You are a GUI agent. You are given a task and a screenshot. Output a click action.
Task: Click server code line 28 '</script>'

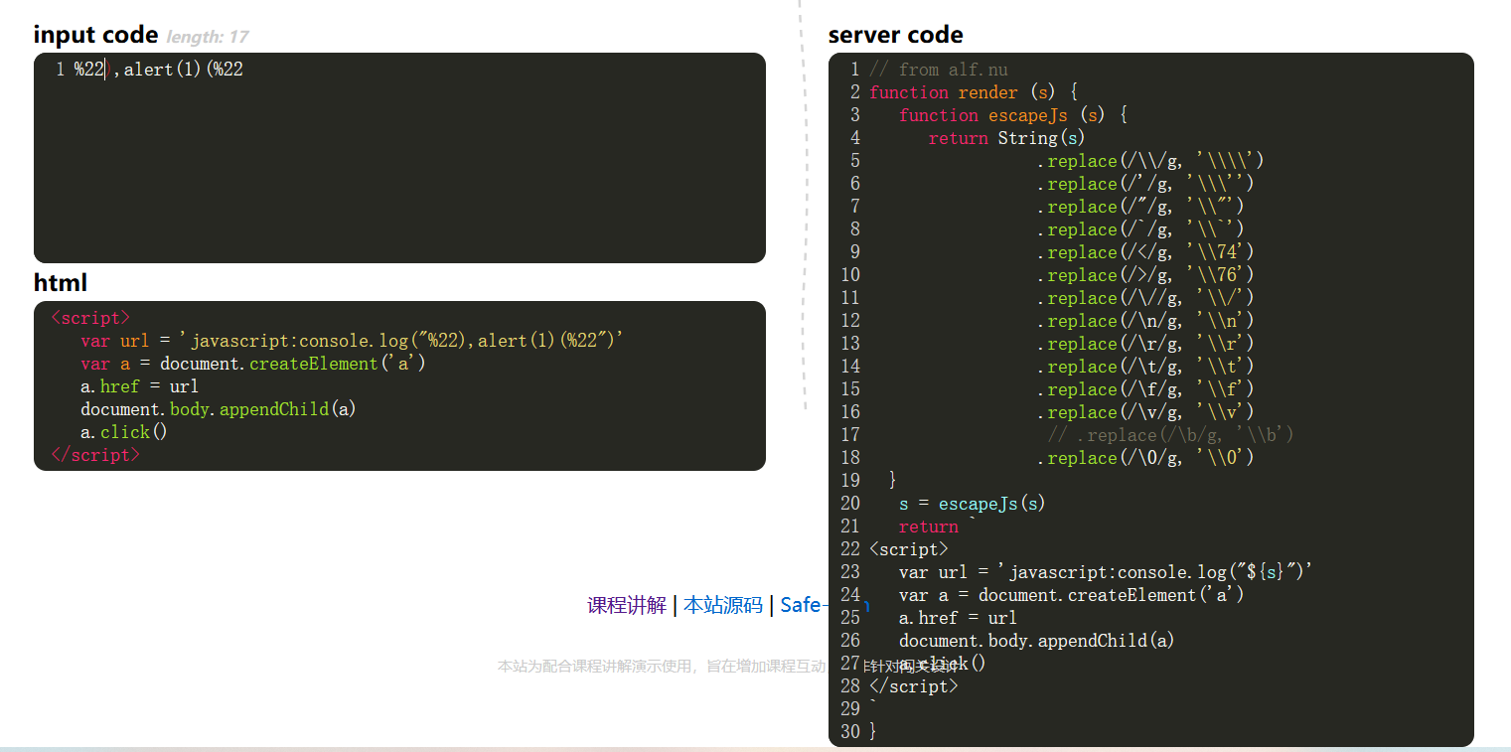pos(914,686)
